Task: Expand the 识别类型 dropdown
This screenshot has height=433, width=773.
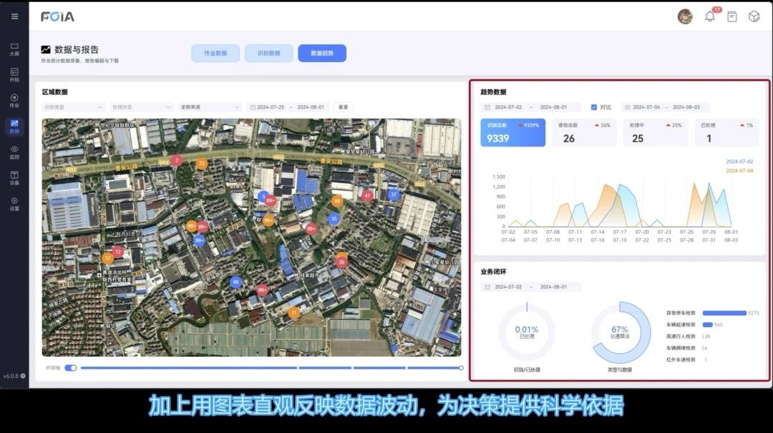Action: [x=73, y=107]
